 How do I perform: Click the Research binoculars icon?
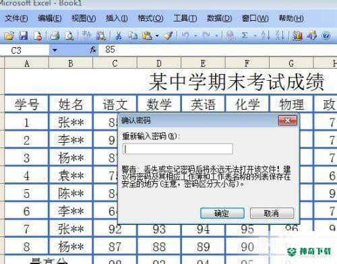101,36
